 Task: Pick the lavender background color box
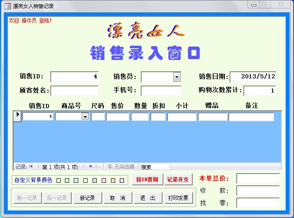click(x=122, y=180)
